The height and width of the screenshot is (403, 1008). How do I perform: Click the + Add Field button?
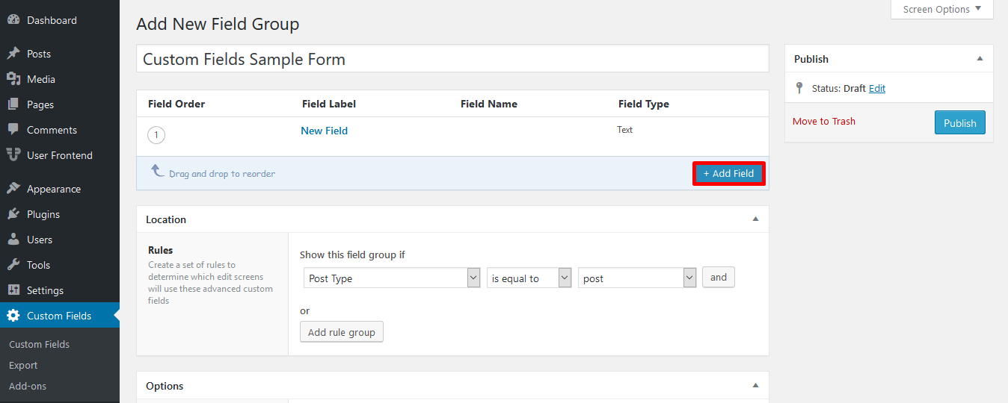tap(728, 173)
